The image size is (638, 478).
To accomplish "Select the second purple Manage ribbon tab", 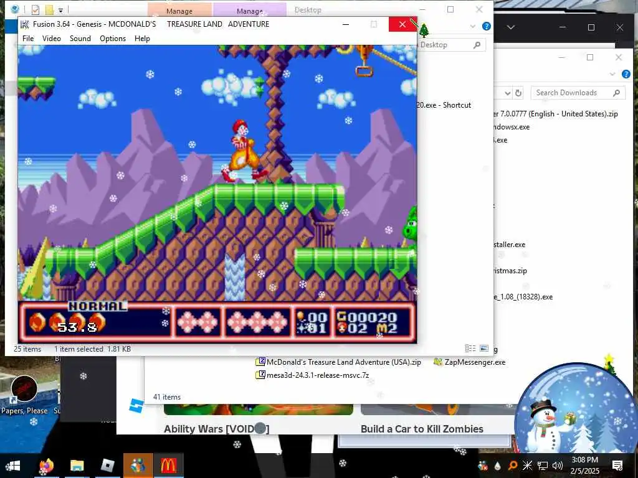I will [x=250, y=10].
